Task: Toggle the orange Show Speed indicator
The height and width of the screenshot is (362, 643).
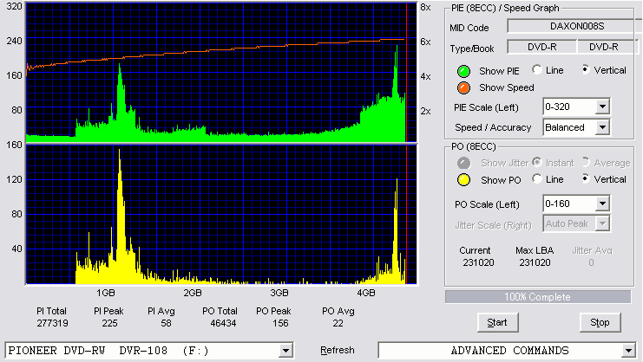Action: point(463,87)
